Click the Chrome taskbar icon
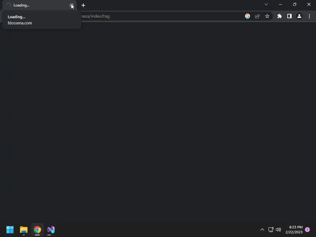Image resolution: width=316 pixels, height=237 pixels. 37,230
